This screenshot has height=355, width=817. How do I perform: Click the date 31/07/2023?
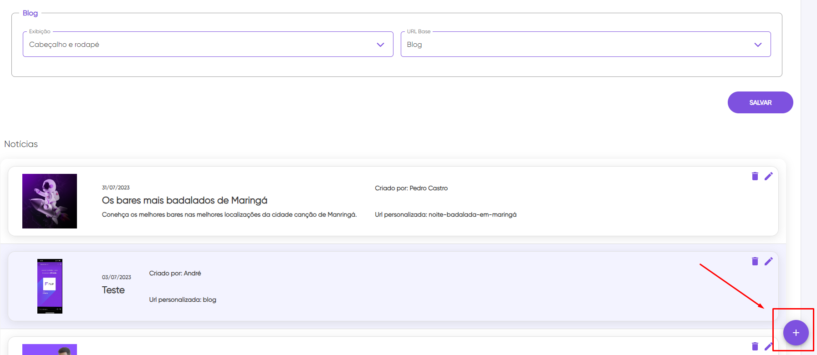pos(116,188)
